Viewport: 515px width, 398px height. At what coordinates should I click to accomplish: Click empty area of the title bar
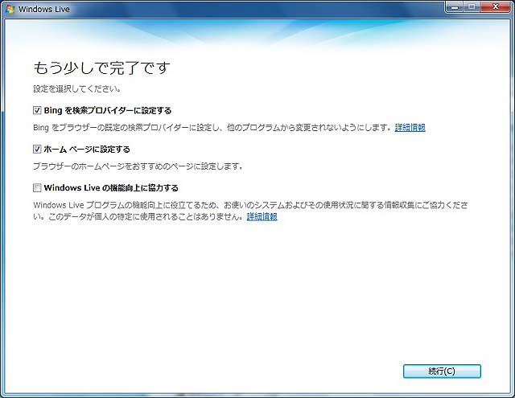pyautogui.click(x=241, y=7)
